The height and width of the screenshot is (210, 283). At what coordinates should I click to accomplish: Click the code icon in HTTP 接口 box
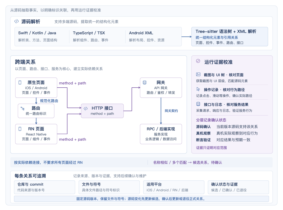(x=85, y=109)
